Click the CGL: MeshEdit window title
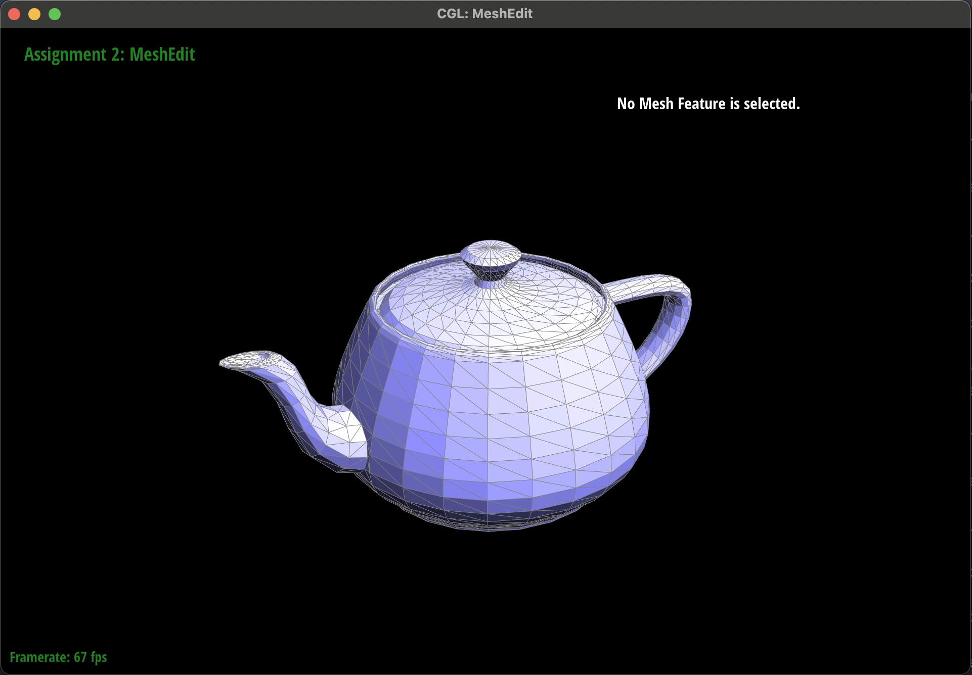This screenshot has width=972, height=675. click(x=484, y=14)
